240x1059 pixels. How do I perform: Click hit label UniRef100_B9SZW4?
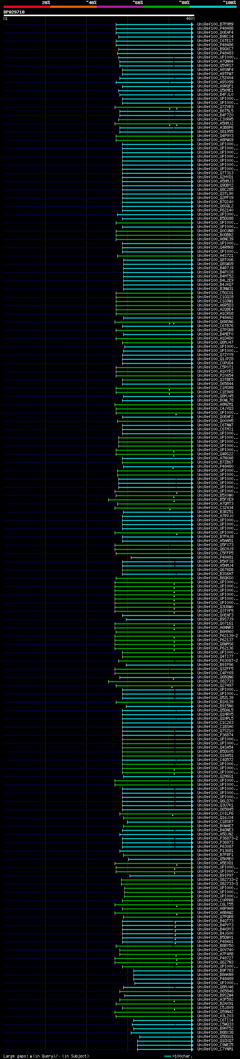215,995
